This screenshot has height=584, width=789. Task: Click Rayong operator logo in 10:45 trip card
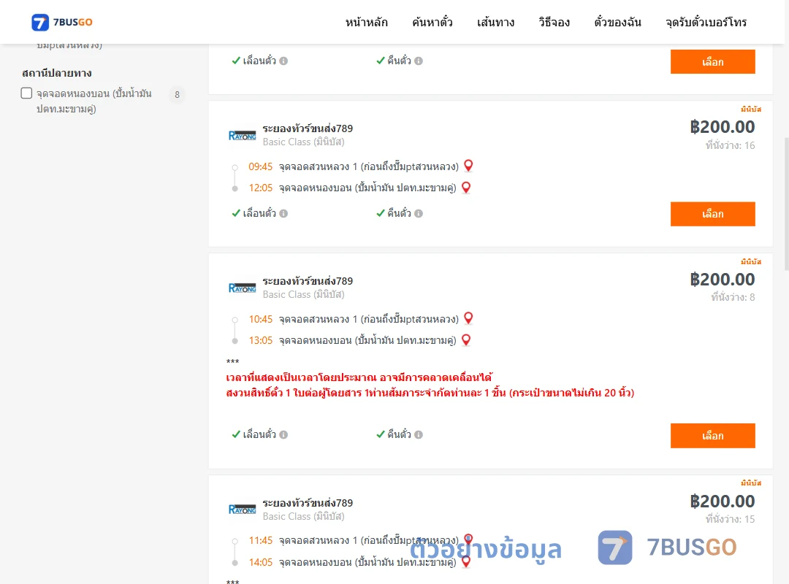(x=242, y=288)
